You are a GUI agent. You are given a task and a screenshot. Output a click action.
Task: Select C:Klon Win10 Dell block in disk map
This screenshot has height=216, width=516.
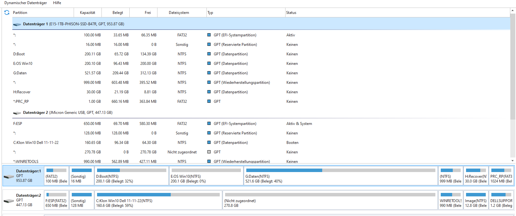[158, 200]
